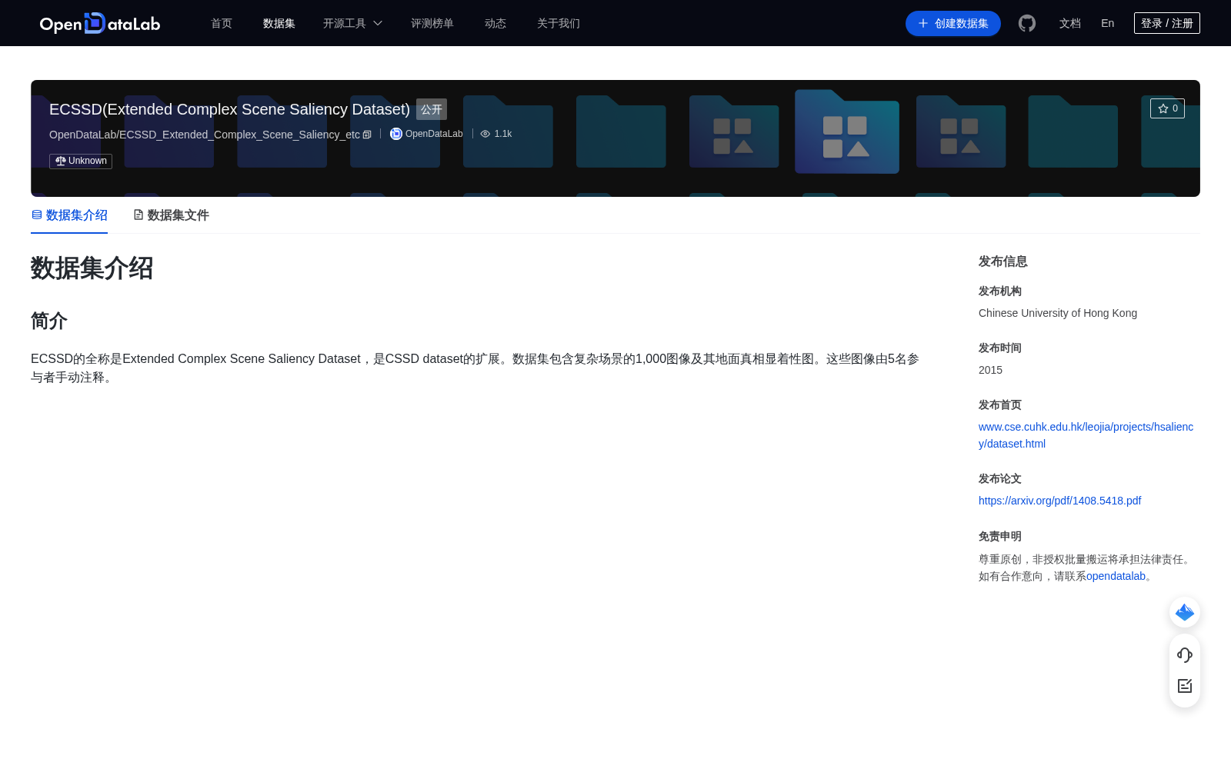This screenshot has height=769, width=1231.
Task: Switch to the 数据集文件 tab
Action: pos(171,215)
